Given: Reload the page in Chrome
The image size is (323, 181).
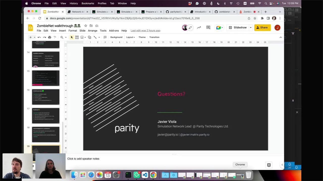Looking at the screenshot, I should (40, 18).
